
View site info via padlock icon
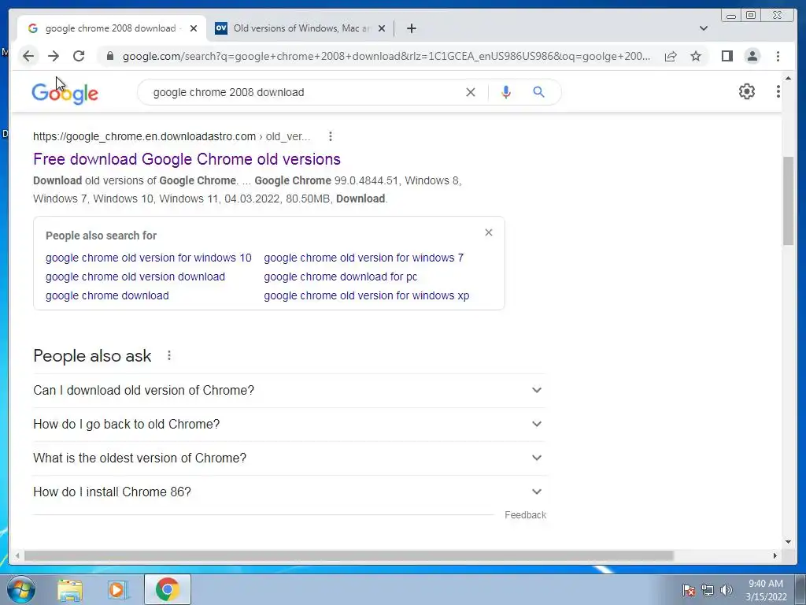[x=109, y=56]
